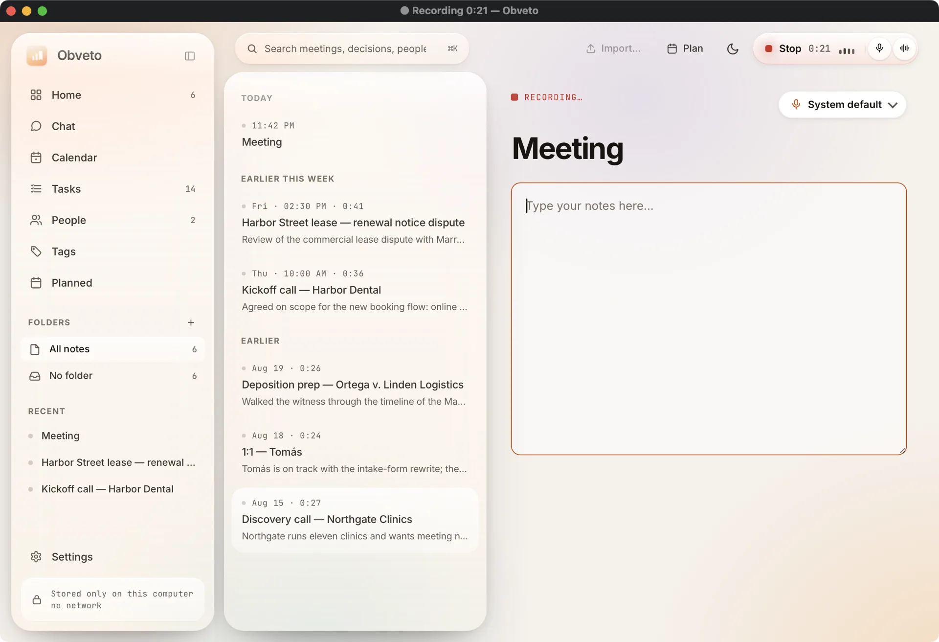
Task: Click the ⌘K shortcut hint
Action: [x=453, y=48]
